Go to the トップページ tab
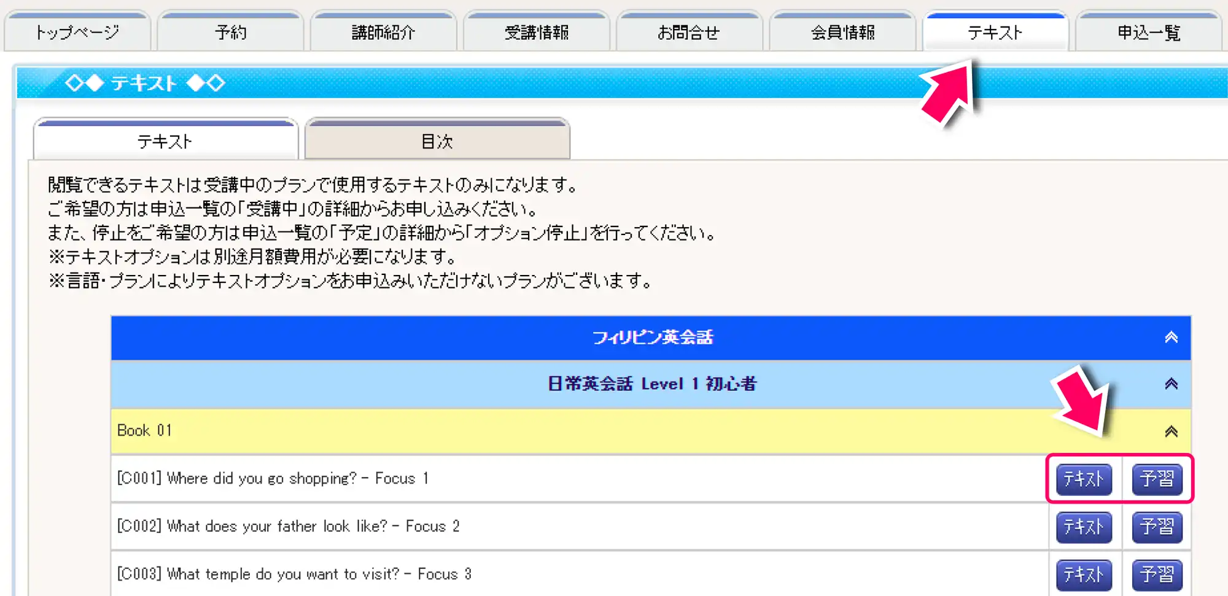The image size is (1228, 596). pos(77,33)
